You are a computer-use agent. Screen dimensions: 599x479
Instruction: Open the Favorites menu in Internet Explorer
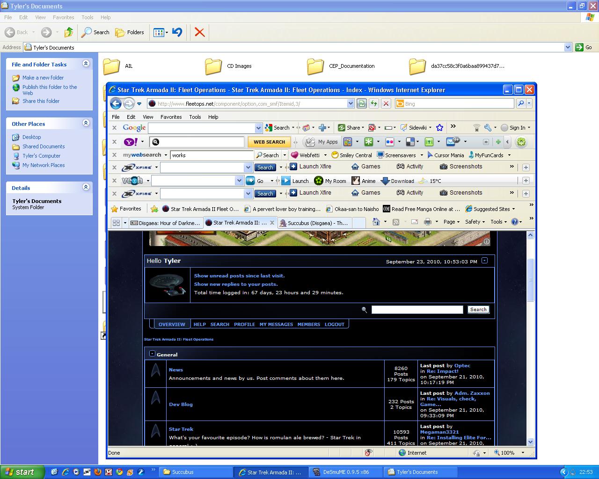171,117
